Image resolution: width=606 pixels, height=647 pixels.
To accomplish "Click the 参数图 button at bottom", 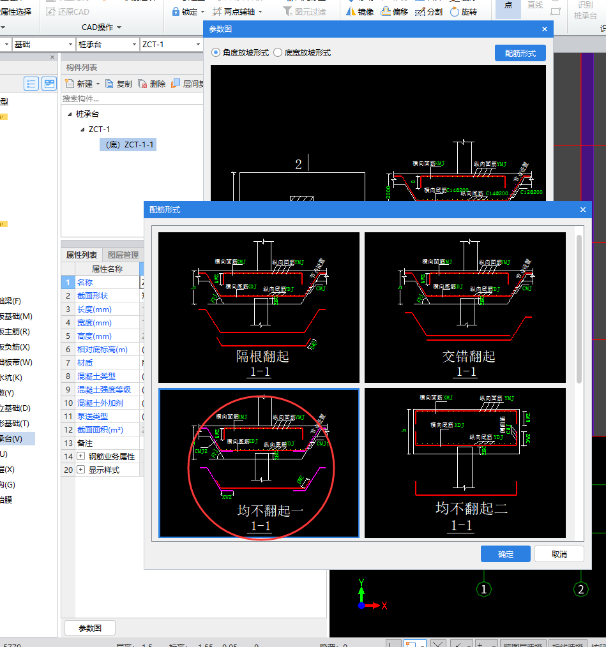I will point(89,628).
